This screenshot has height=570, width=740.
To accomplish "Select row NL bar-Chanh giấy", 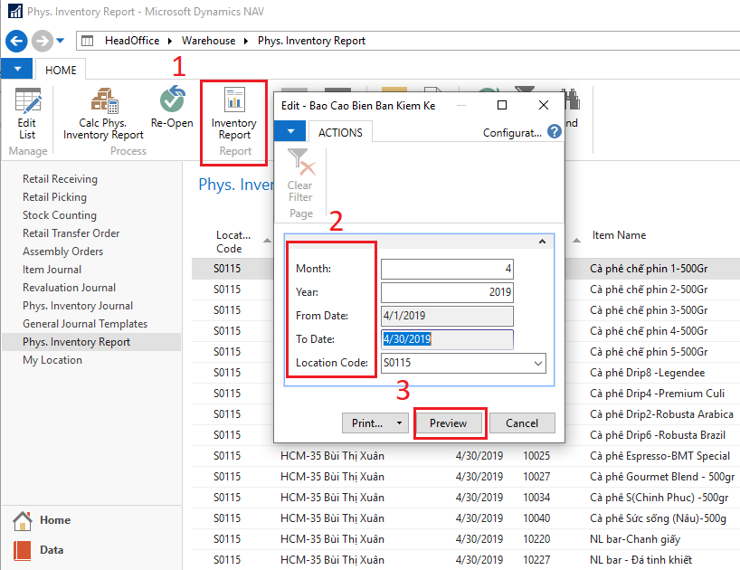I will (635, 539).
